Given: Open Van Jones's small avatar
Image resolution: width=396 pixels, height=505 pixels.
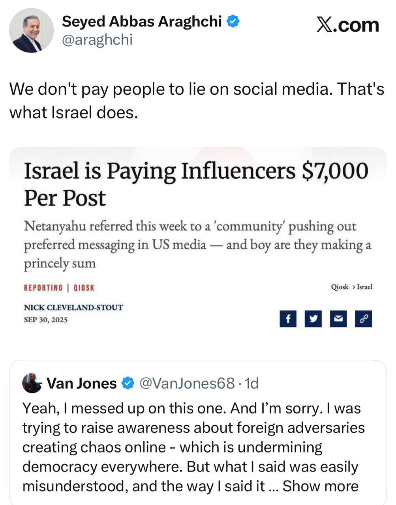Looking at the screenshot, I should tap(32, 383).
